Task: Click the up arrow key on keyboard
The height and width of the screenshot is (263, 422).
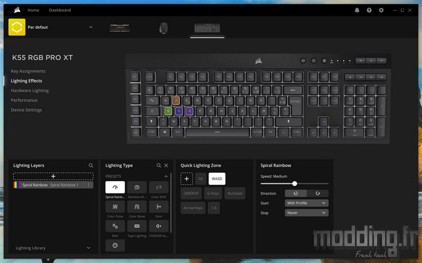Action: coord(323,121)
